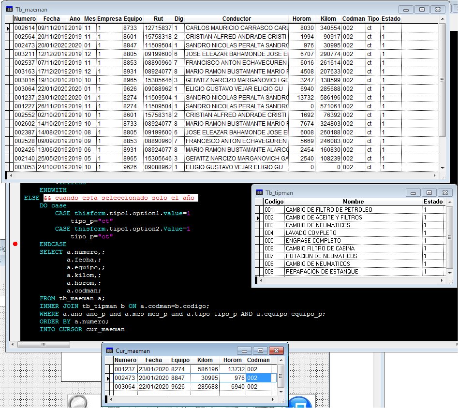458x408 pixels.
Task: Select Numero cell 002614 in Tb_maeman
Action: pyautogui.click(x=25, y=28)
